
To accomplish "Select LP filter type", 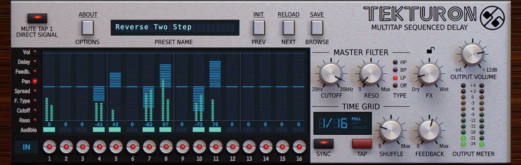I will tap(395, 78).
